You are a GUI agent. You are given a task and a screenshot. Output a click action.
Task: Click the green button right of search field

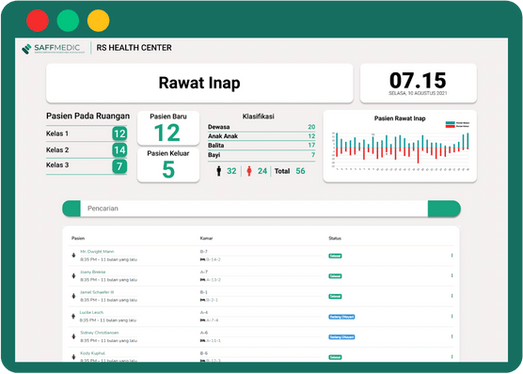pyautogui.click(x=444, y=209)
